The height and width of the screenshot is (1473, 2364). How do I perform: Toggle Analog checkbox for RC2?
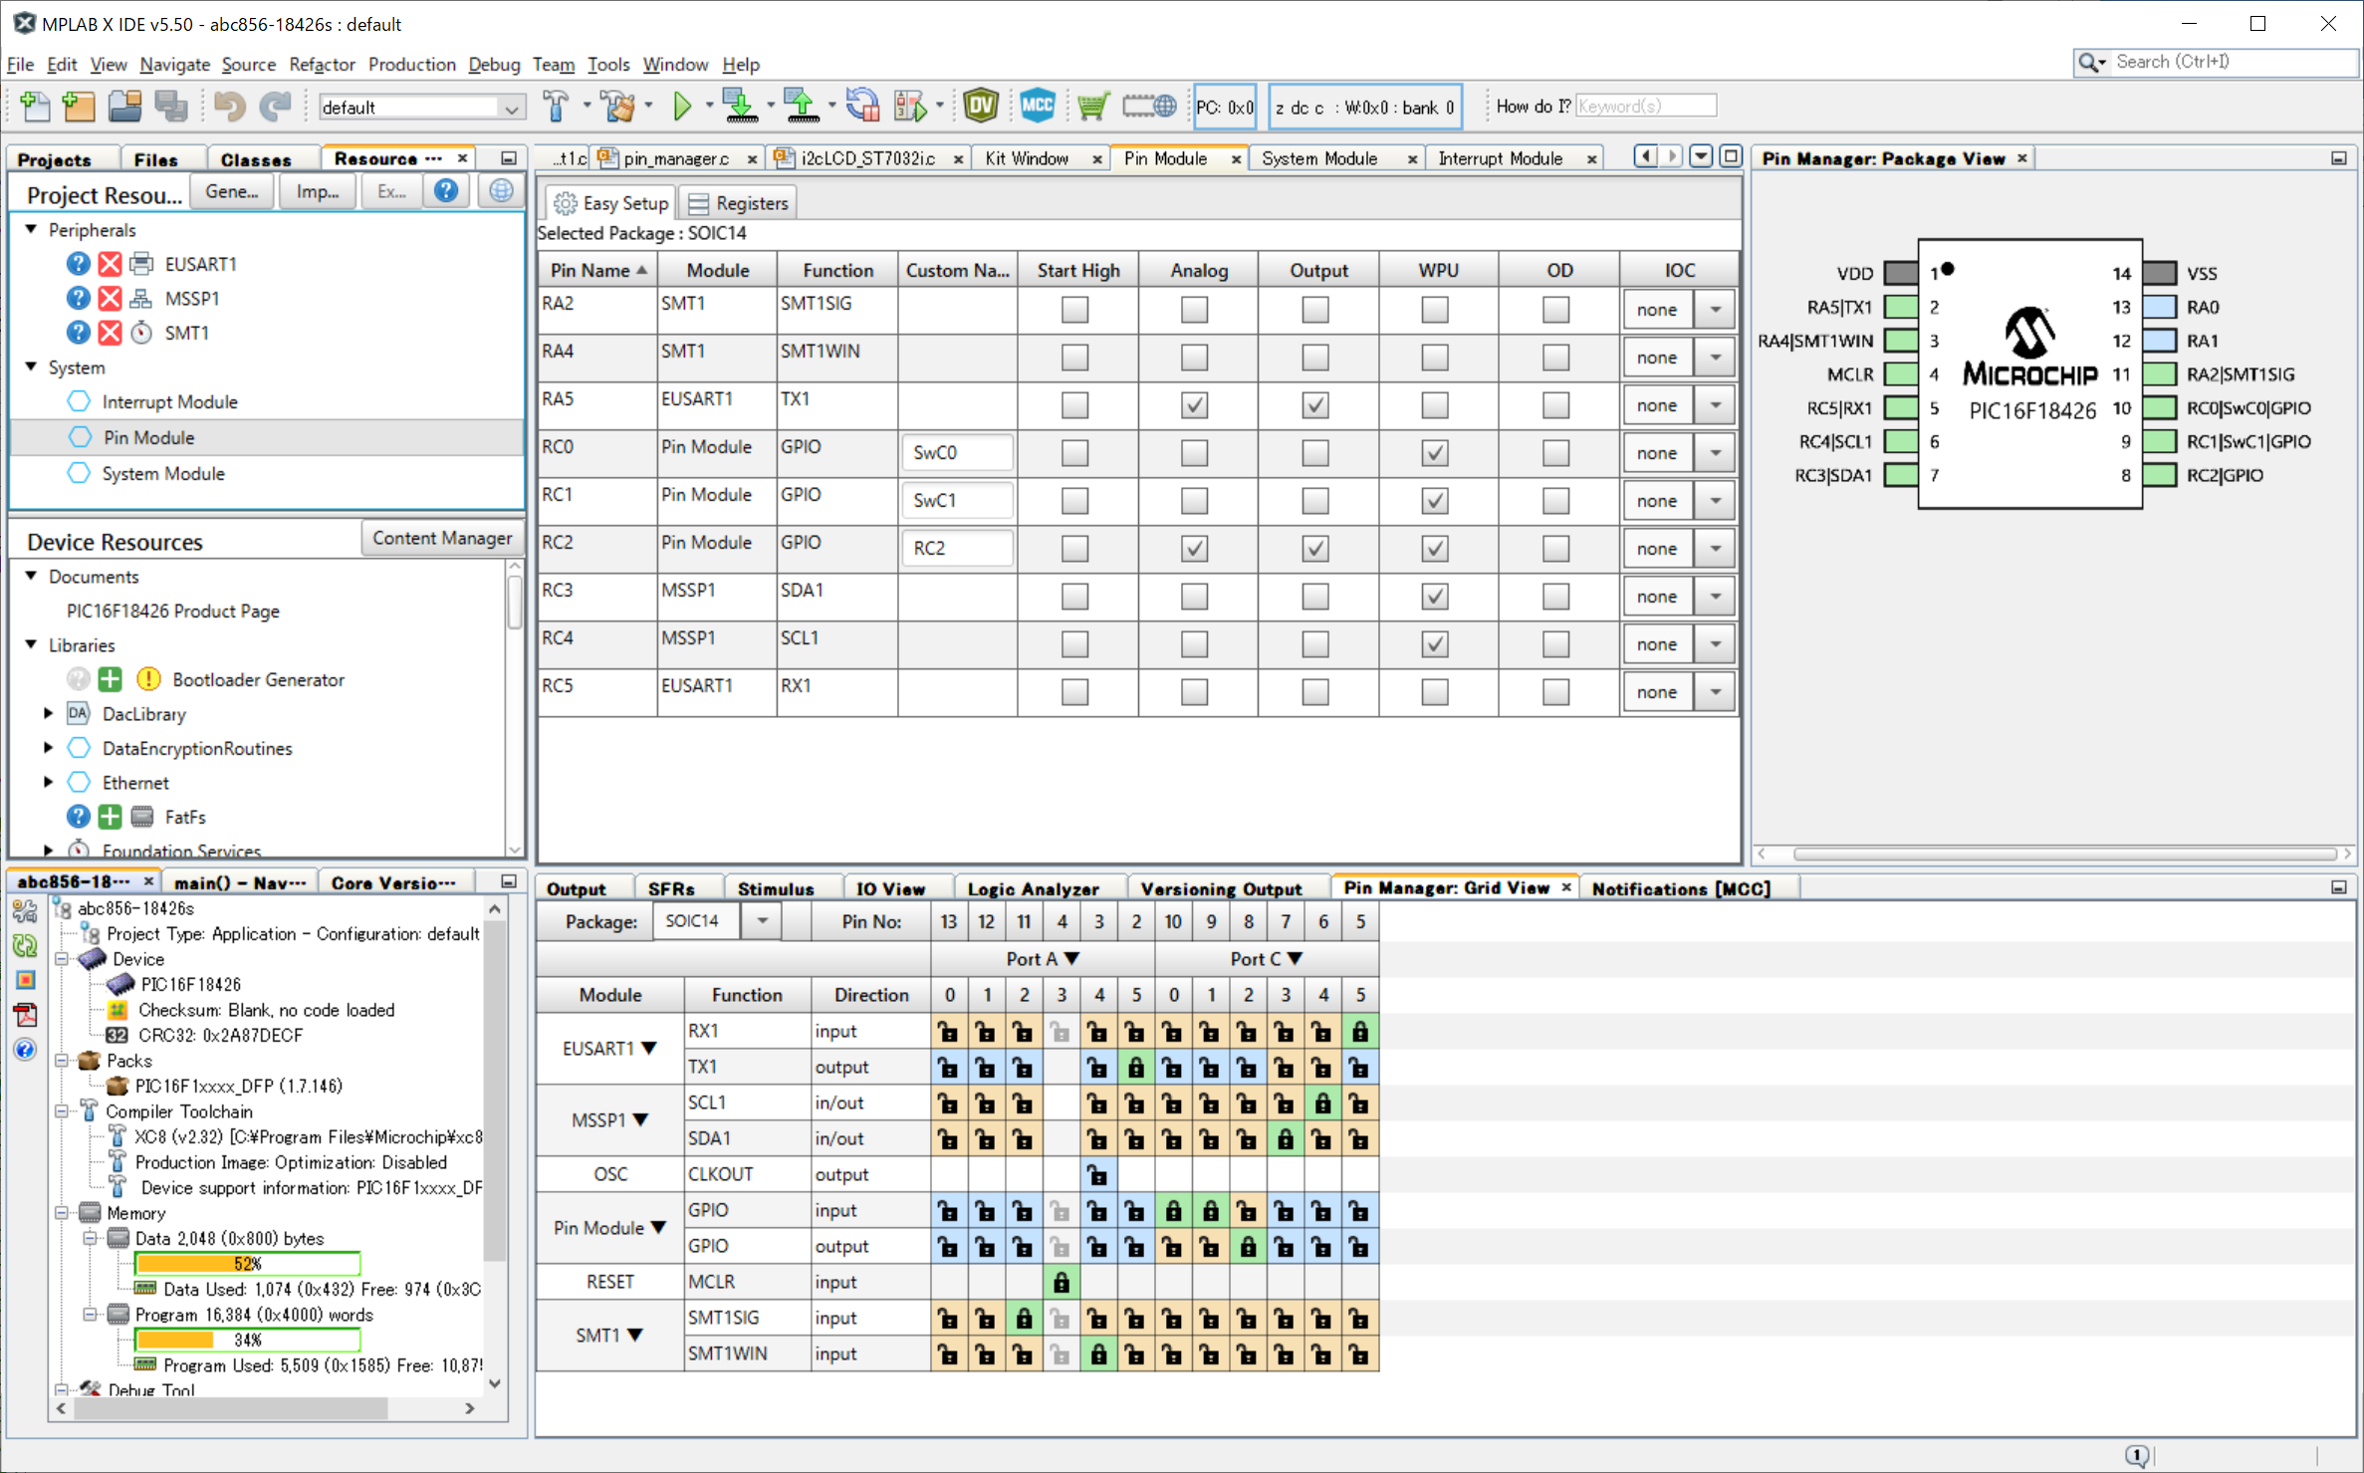click(x=1194, y=549)
